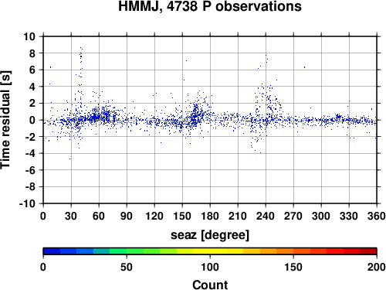This screenshot has height=290, width=386.
Task: Click the green segment of the colorbar
Action: [127, 251]
